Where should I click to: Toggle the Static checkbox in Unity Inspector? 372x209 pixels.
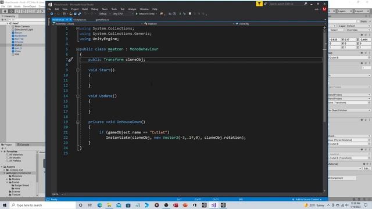(358, 21)
